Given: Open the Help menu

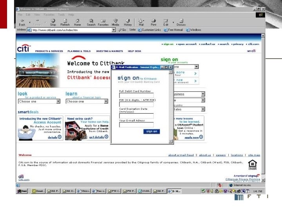Looking at the screenshot, I should click(71, 14).
